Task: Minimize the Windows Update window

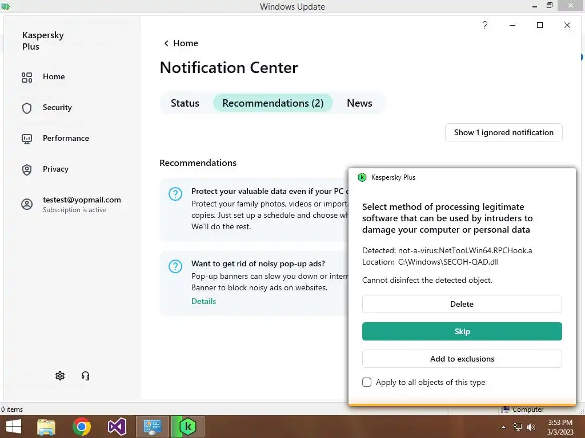Action: [535, 6]
